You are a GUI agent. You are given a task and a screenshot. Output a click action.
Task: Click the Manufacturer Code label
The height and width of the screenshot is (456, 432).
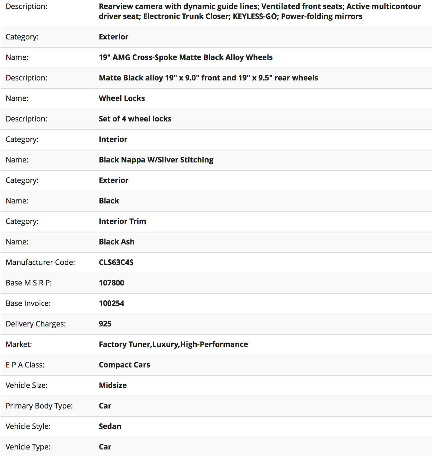pos(40,262)
